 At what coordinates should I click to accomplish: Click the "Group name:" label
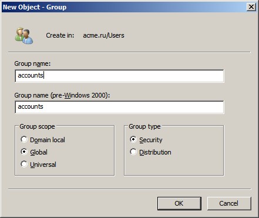[32, 63]
